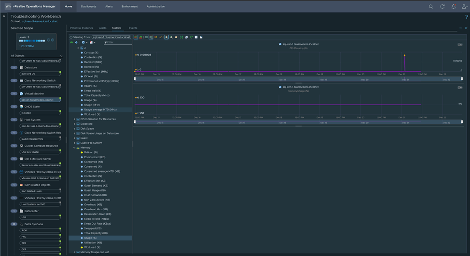
Task: Click the context link sql-xen-1.bluemedora.localnet
Action: [40, 21]
